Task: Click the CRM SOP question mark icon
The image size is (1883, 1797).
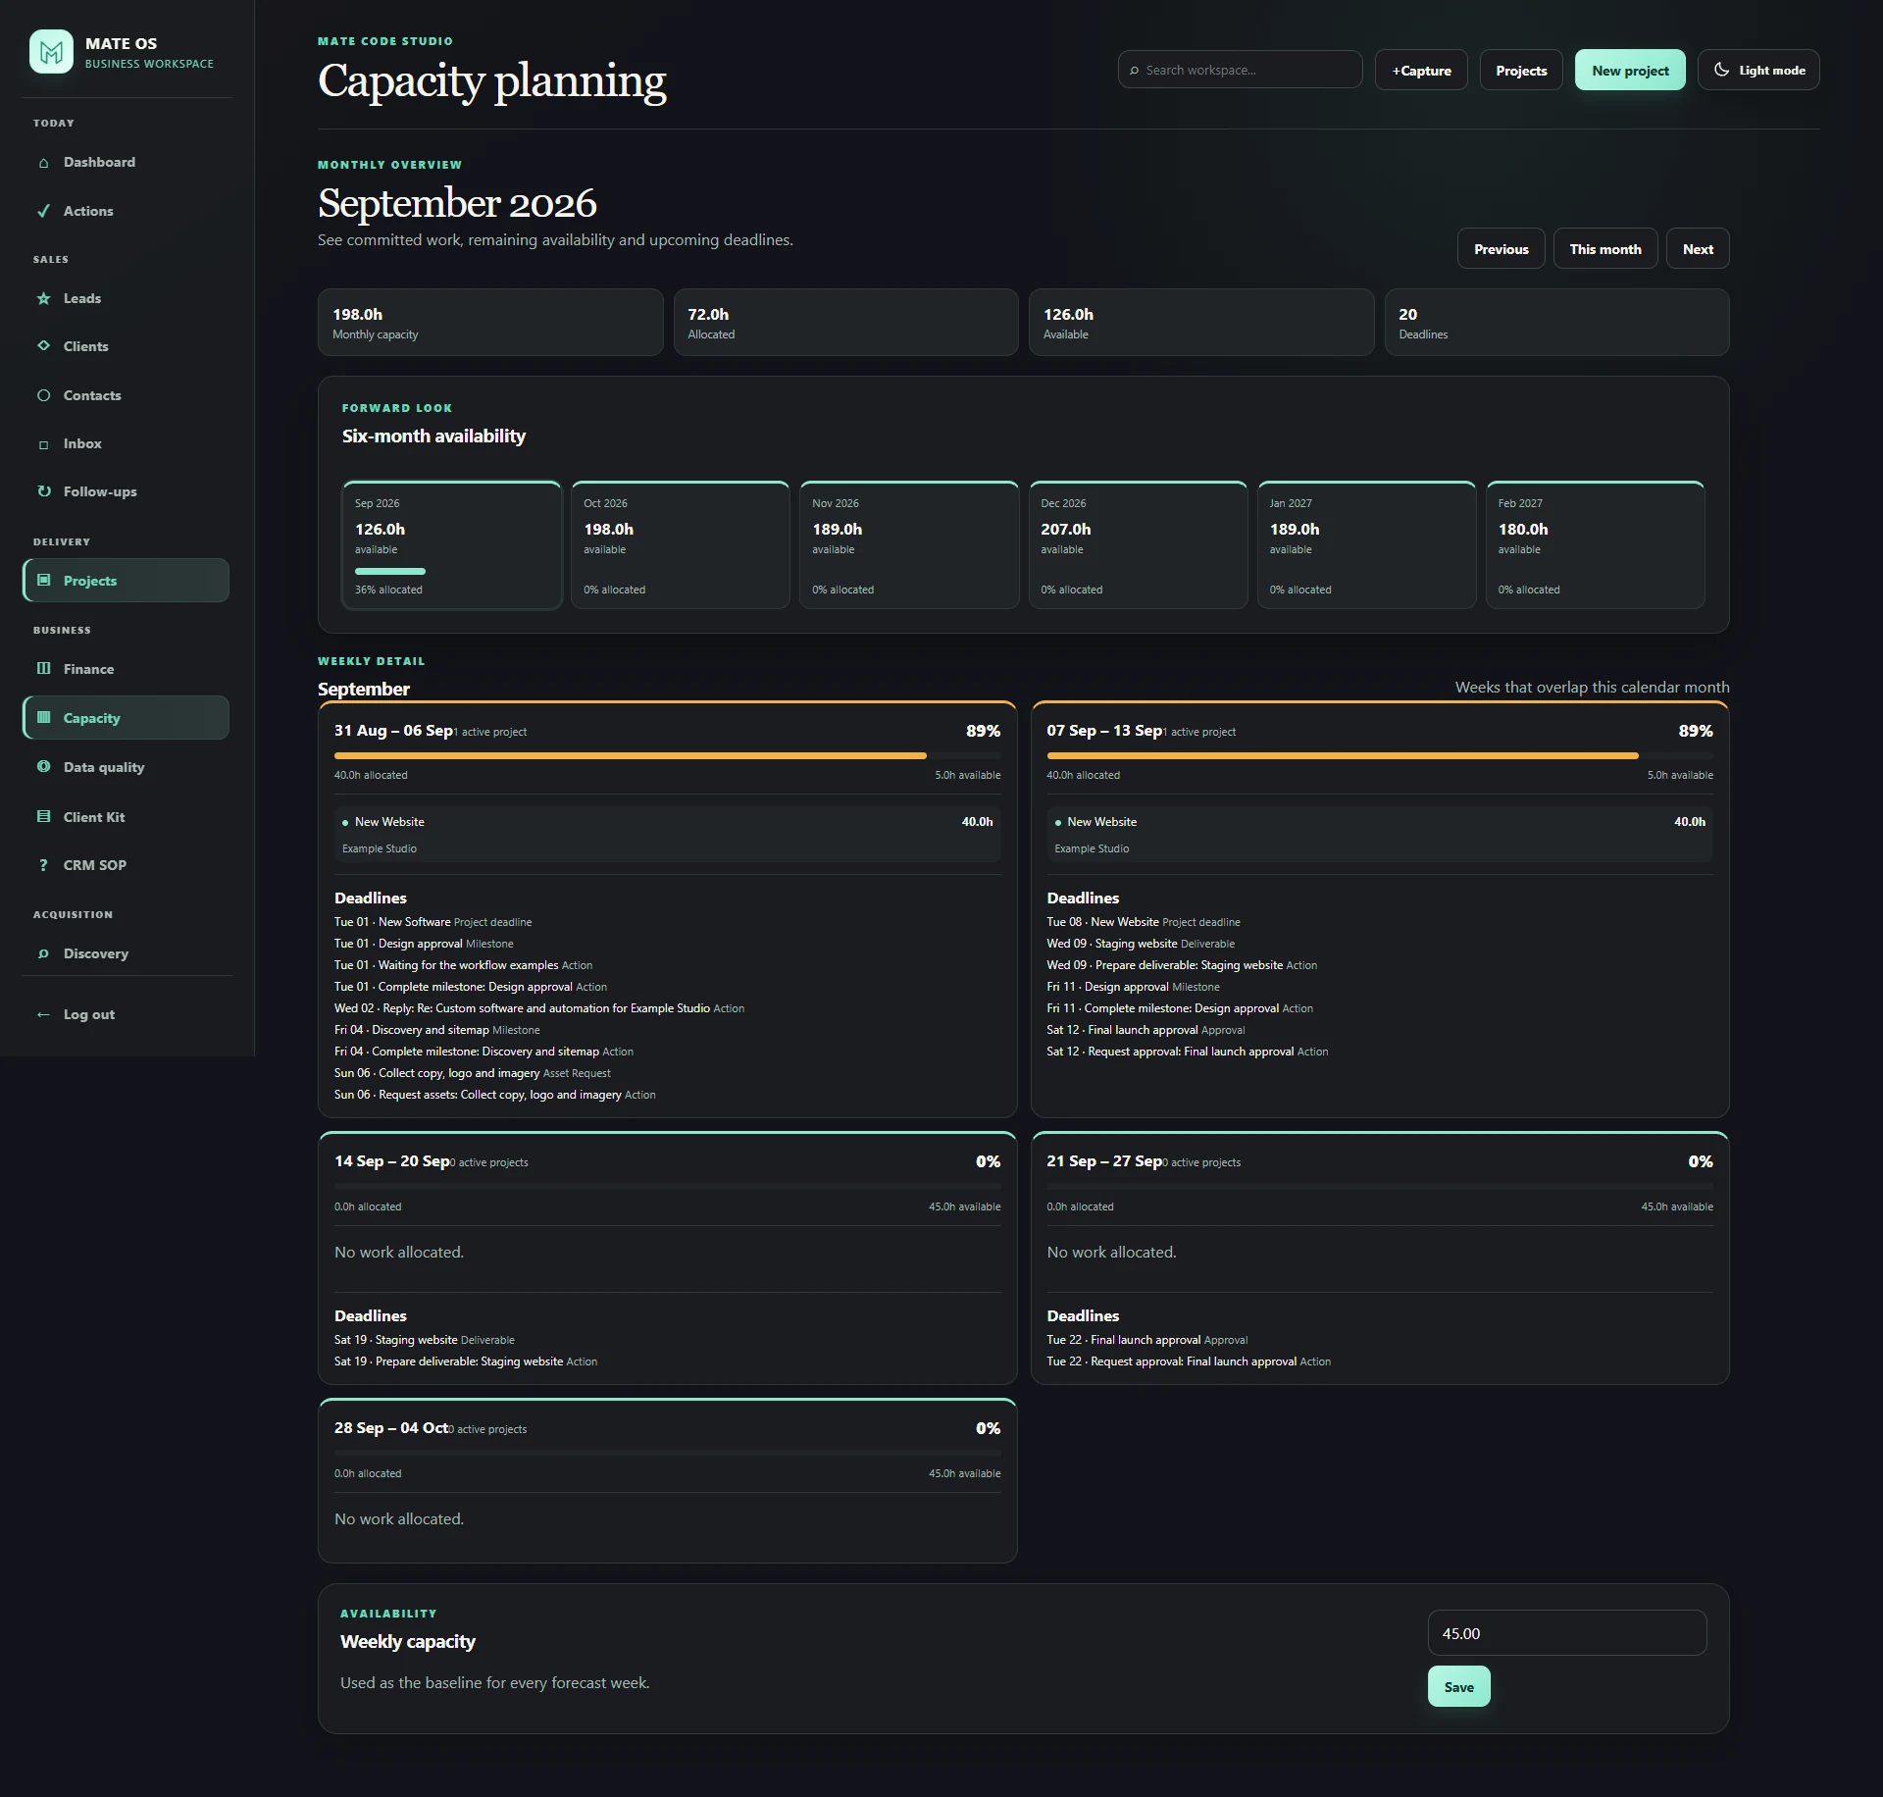Action: [43, 865]
